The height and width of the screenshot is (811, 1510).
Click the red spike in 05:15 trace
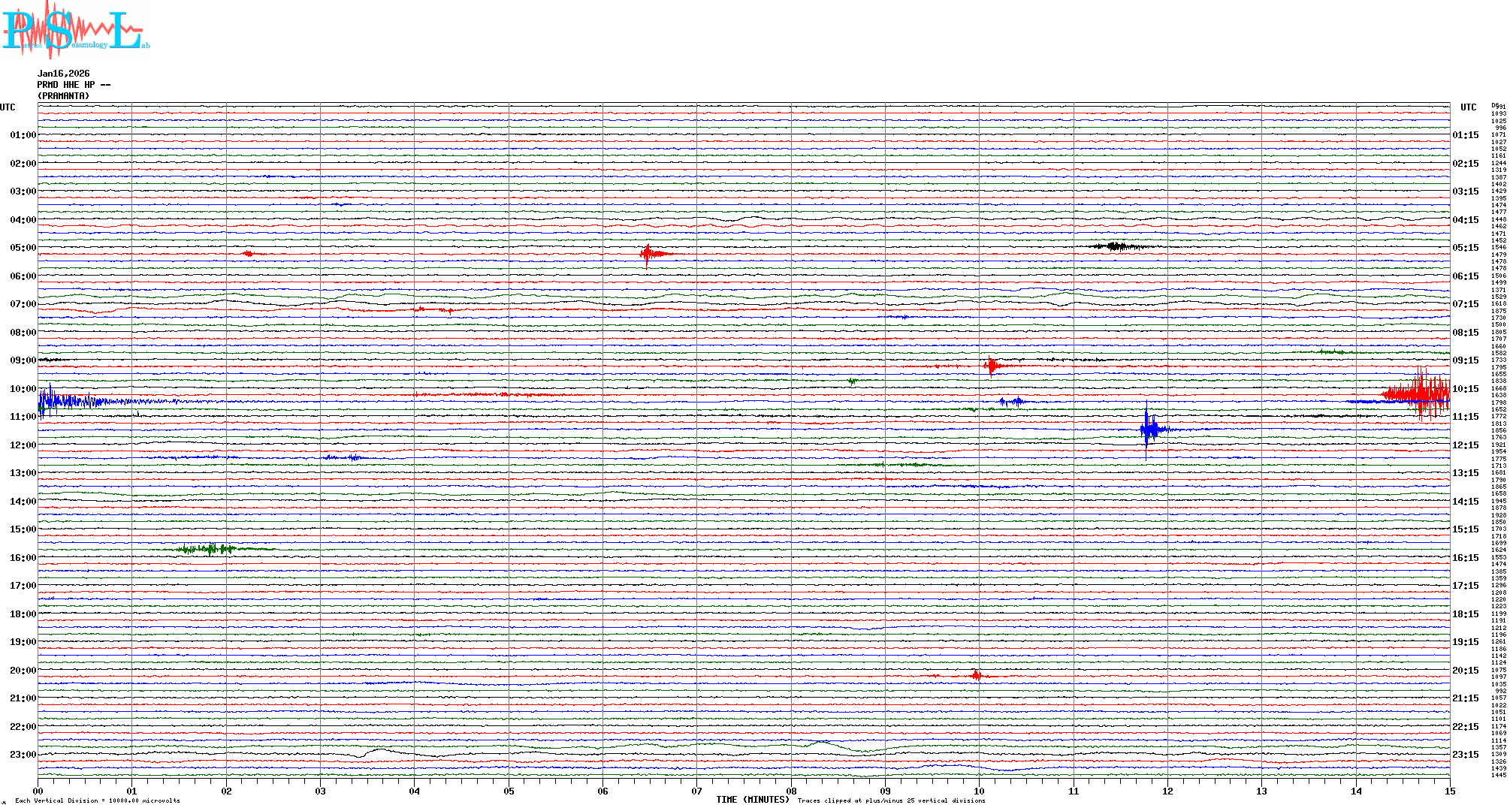pyautogui.click(x=648, y=254)
